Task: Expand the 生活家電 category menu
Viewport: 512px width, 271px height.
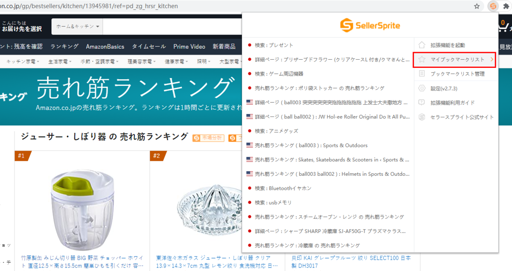Action: click(x=60, y=61)
